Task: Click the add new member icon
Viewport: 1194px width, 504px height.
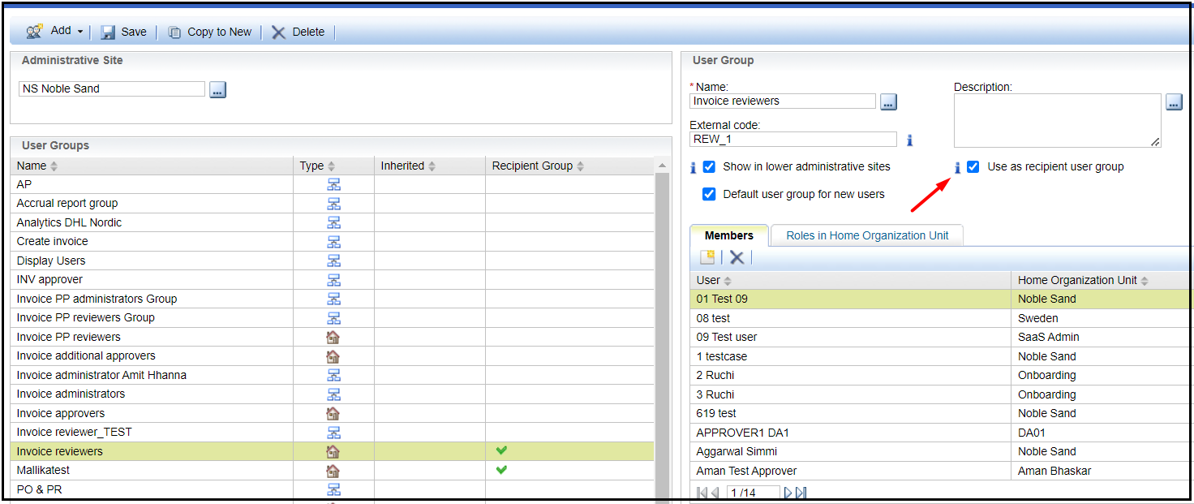Action: [707, 257]
